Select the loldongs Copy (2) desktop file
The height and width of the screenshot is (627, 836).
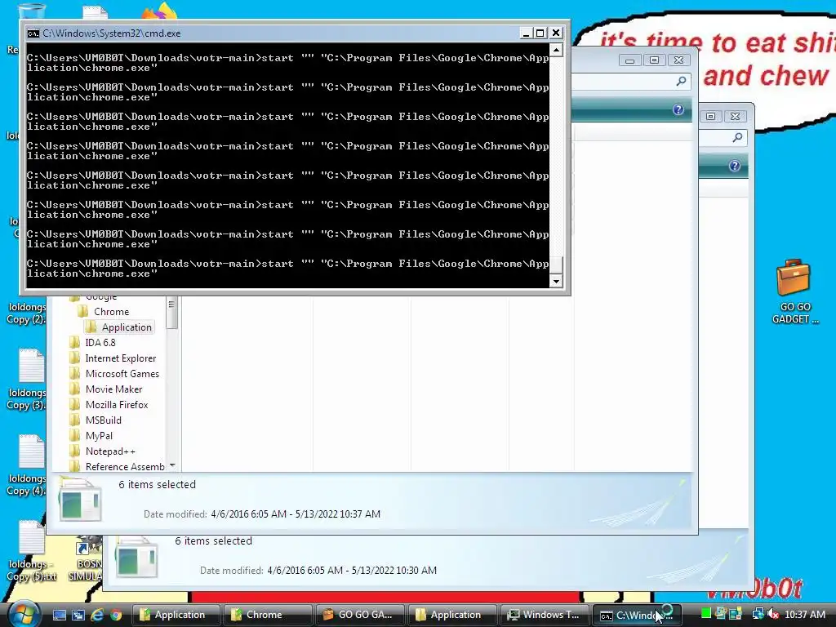pos(25,313)
